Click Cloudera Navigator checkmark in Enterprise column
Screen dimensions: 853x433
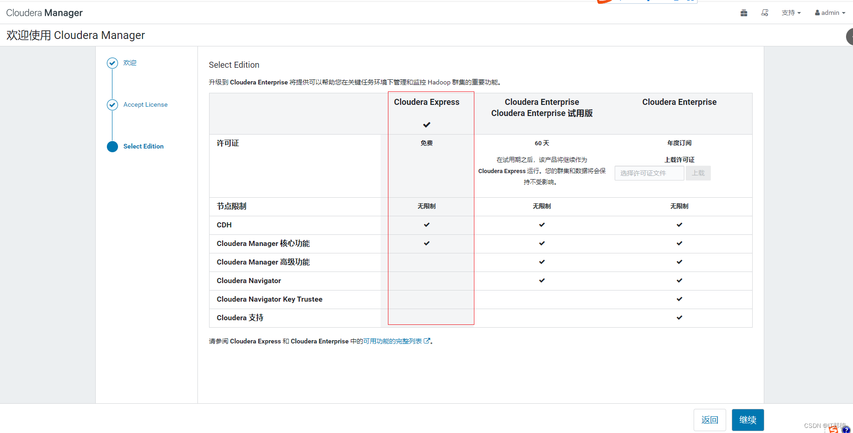coord(679,280)
